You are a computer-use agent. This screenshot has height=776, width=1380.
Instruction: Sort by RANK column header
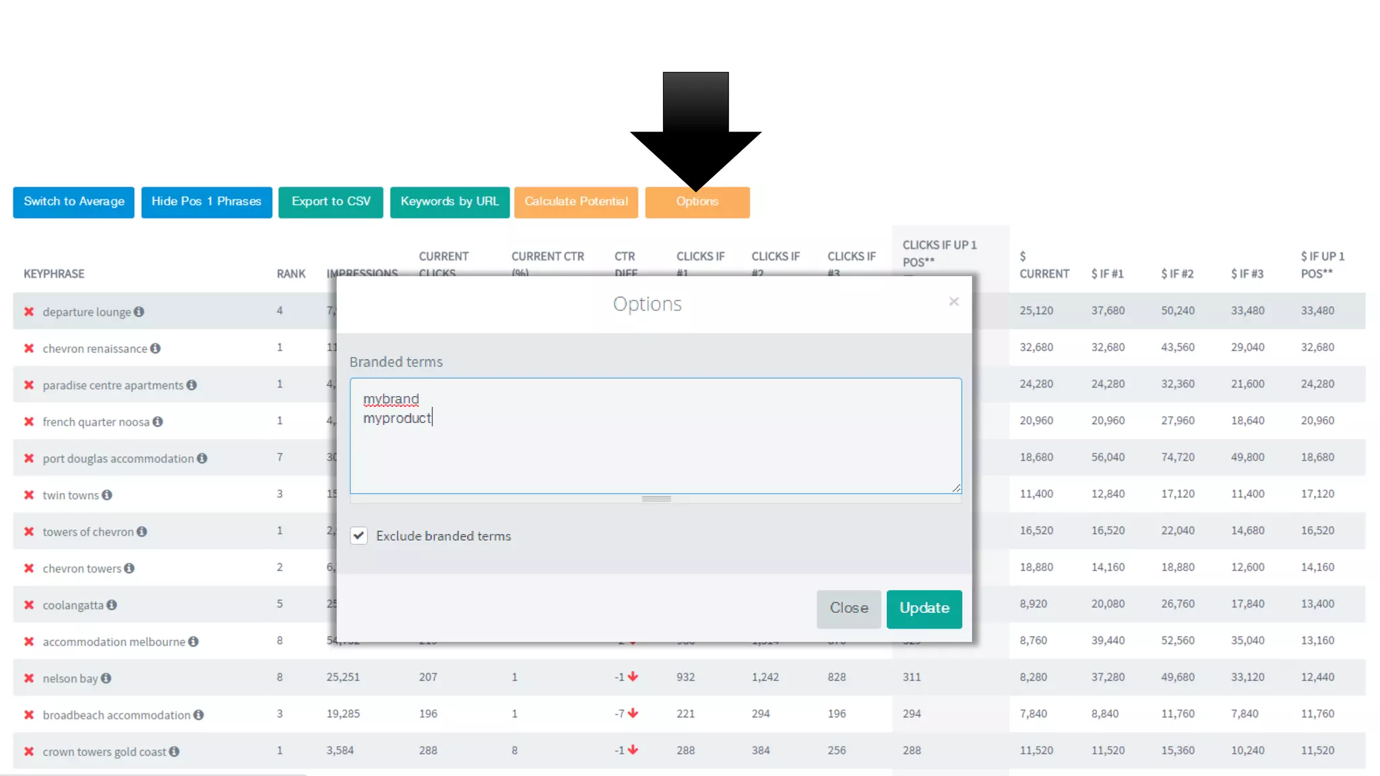(290, 274)
